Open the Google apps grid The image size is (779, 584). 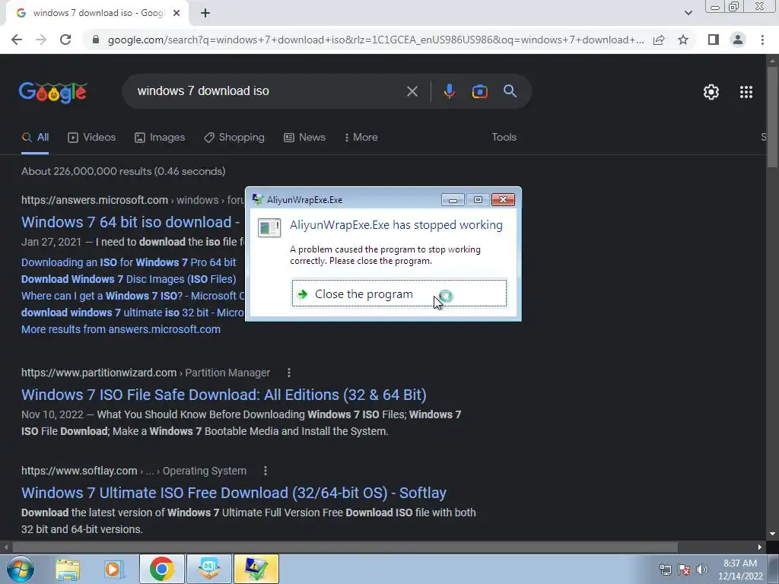point(746,92)
